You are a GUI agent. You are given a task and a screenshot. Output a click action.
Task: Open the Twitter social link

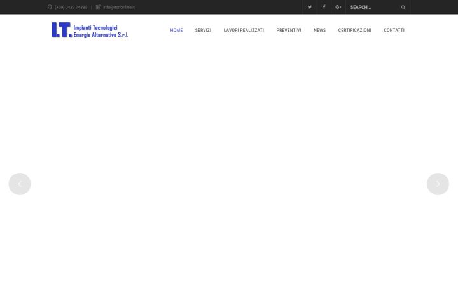pyautogui.click(x=309, y=7)
